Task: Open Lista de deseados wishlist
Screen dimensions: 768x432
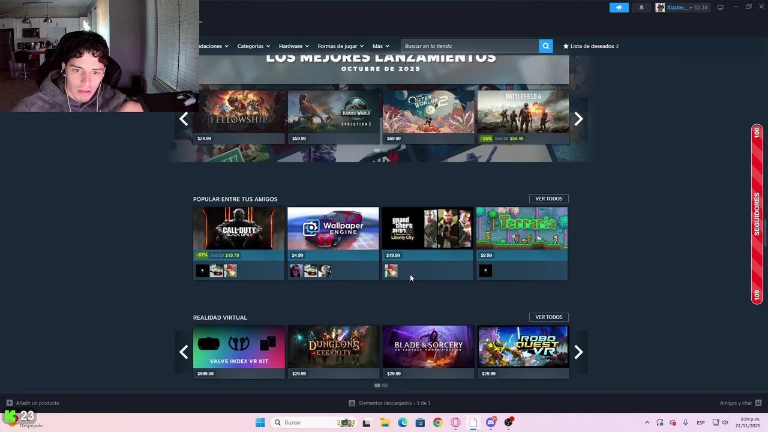Action: pos(590,46)
